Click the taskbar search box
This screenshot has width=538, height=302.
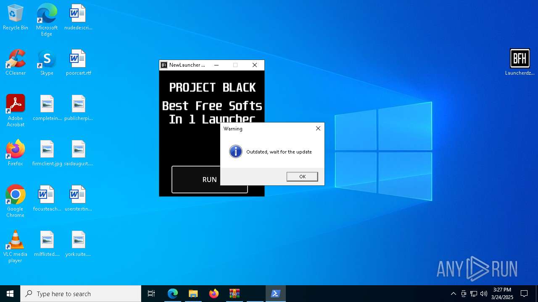coord(81,294)
